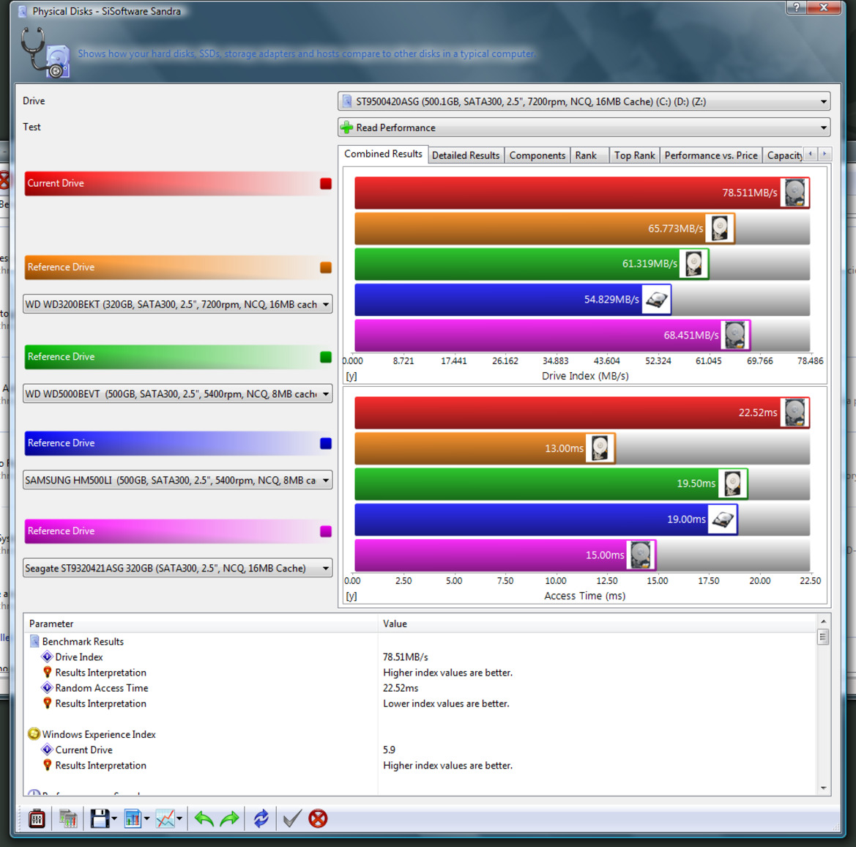The image size is (856, 847).
Task: Click the results list scroll up arrow
Action: coord(823,621)
